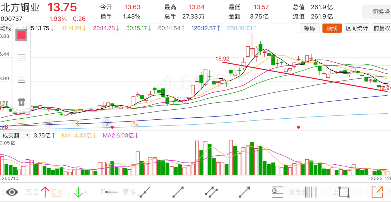This screenshot has width=391, height=202.
Task: Select the golden section G tool
Action: (277, 192)
